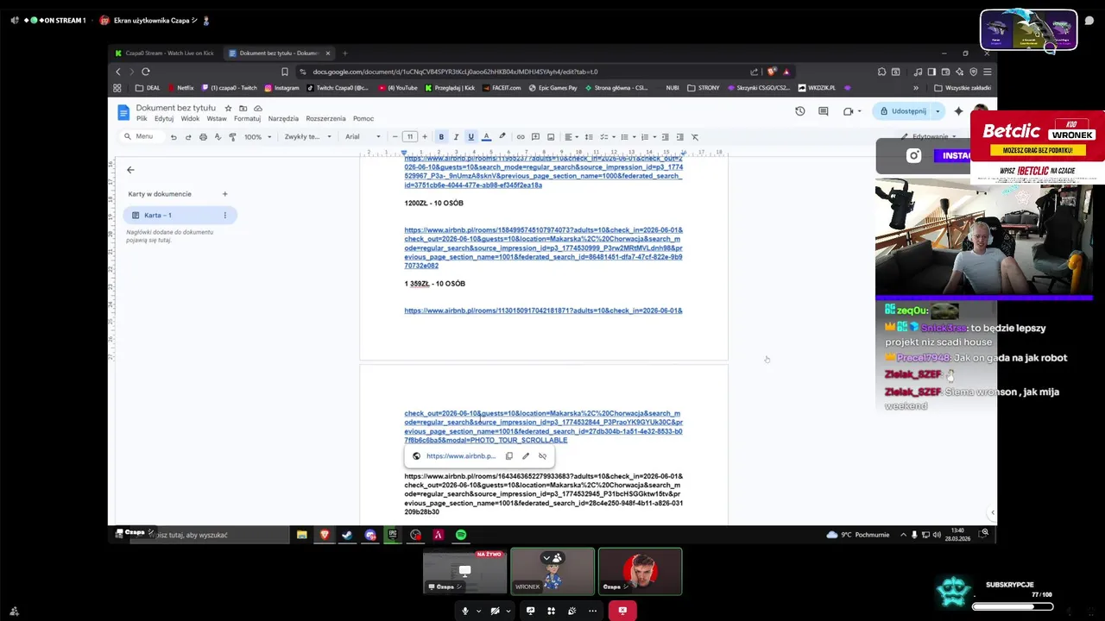Toggle bold formatting
This screenshot has width=1105, height=621.
click(441, 137)
